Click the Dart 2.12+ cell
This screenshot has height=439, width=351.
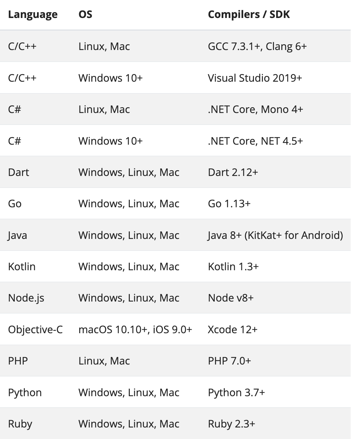(233, 172)
